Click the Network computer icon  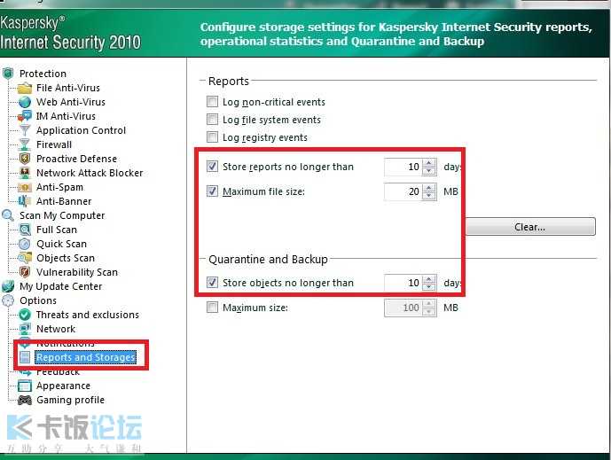point(25,329)
